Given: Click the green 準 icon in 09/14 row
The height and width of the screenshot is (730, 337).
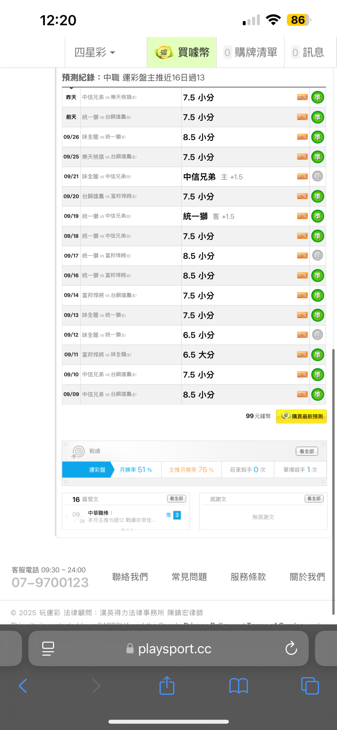Looking at the screenshot, I should (318, 295).
